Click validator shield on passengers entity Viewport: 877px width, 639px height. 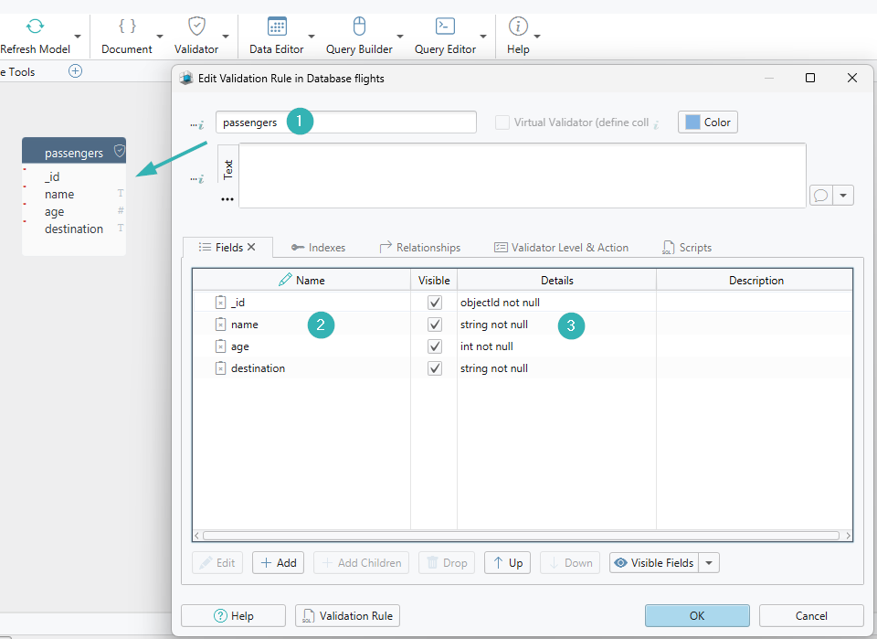[x=119, y=151]
